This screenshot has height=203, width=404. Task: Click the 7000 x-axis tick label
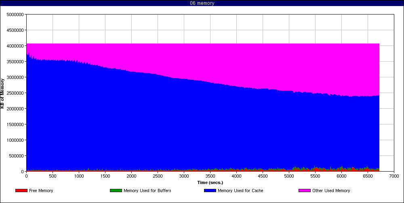point(394,176)
